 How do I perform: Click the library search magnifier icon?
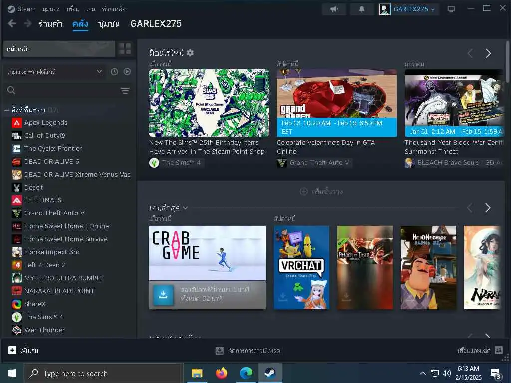pyautogui.click(x=11, y=91)
